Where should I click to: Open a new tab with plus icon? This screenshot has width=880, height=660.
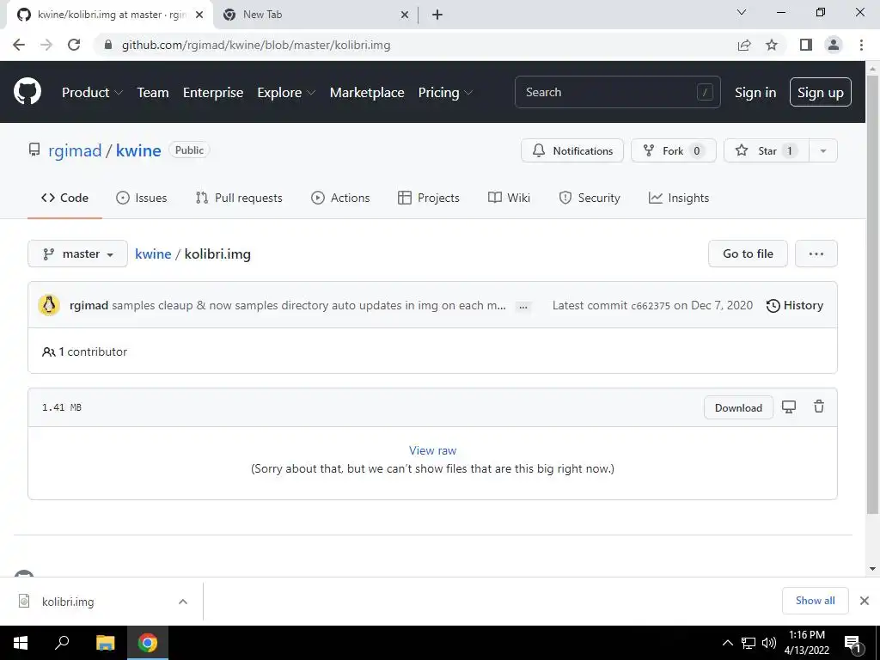(x=437, y=15)
